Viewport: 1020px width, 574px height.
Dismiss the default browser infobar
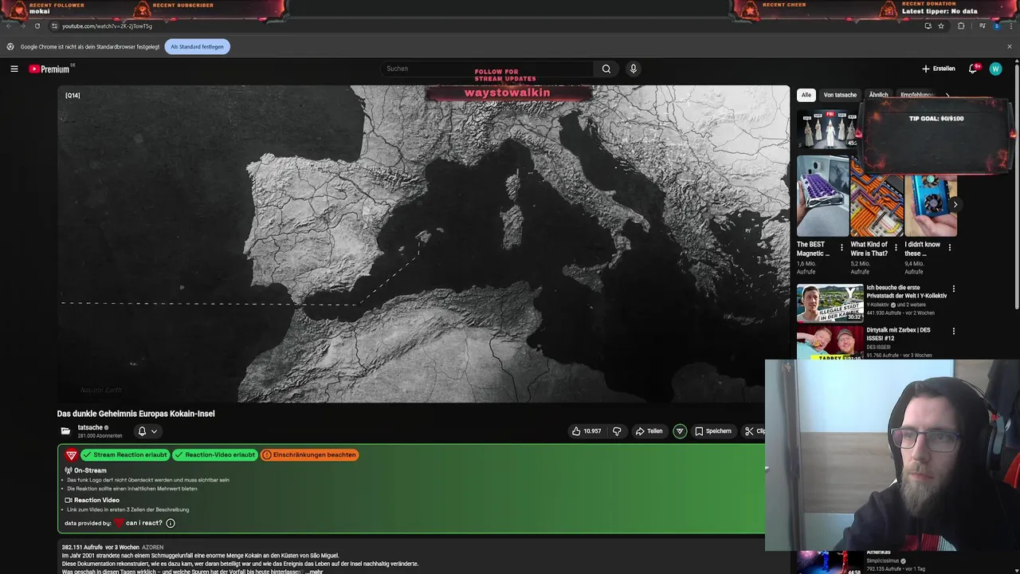coord(1009,46)
